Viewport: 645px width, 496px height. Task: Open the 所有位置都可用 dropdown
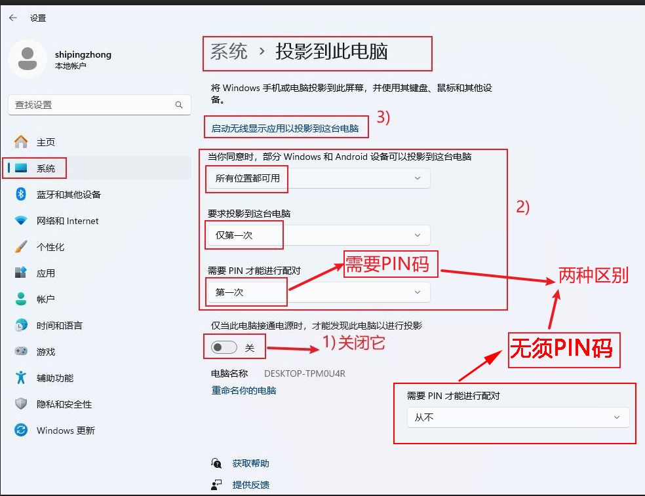click(x=319, y=178)
